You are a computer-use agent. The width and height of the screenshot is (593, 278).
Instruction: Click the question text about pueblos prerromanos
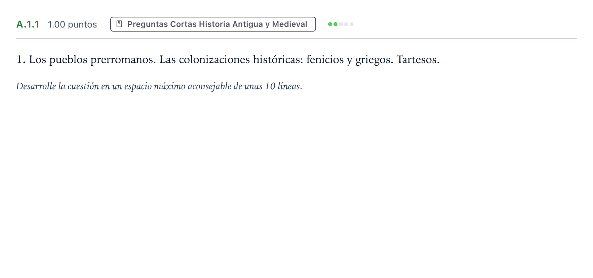click(x=228, y=60)
